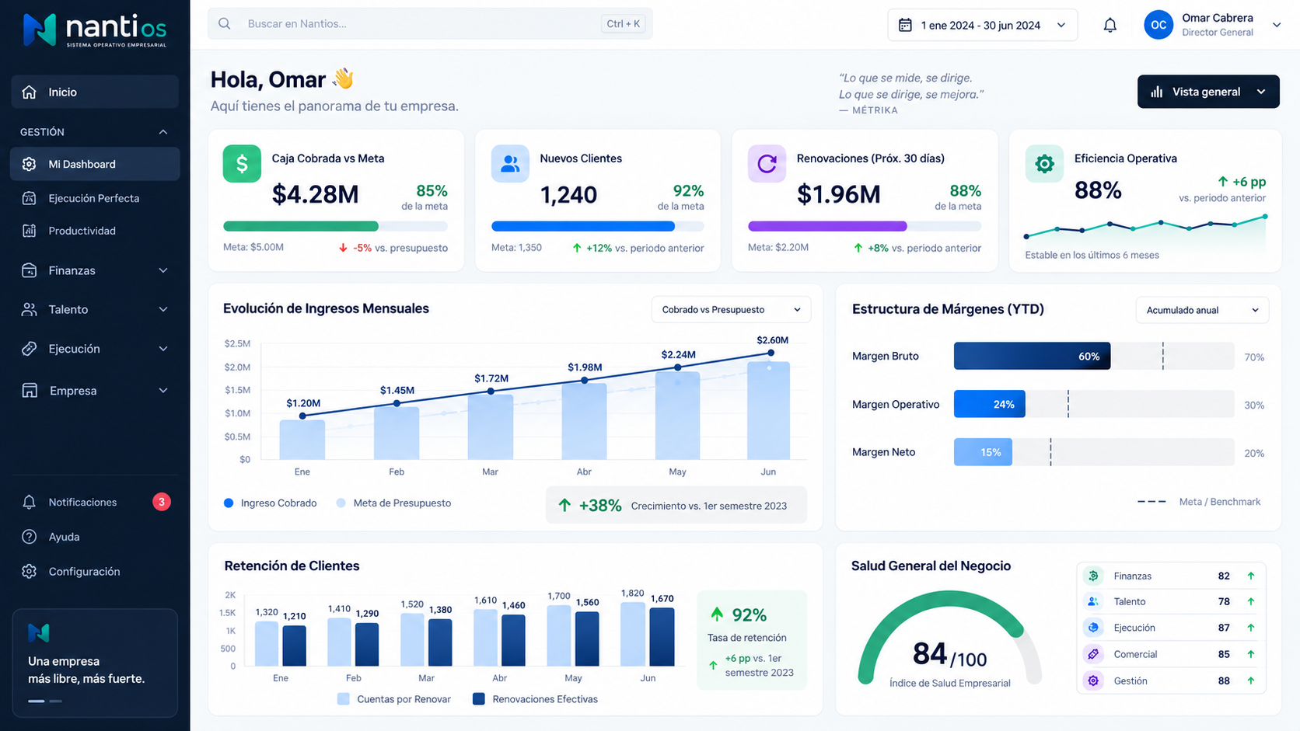Click the Caja Cobrada green progress bar
The image size is (1300, 731).
click(x=301, y=226)
